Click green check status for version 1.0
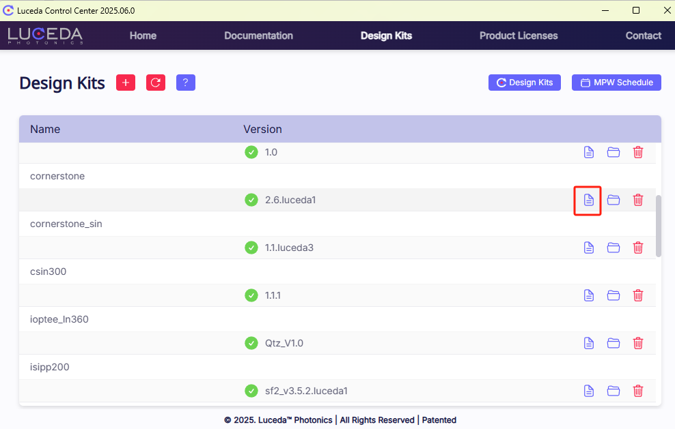The width and height of the screenshot is (675, 429). (x=251, y=152)
